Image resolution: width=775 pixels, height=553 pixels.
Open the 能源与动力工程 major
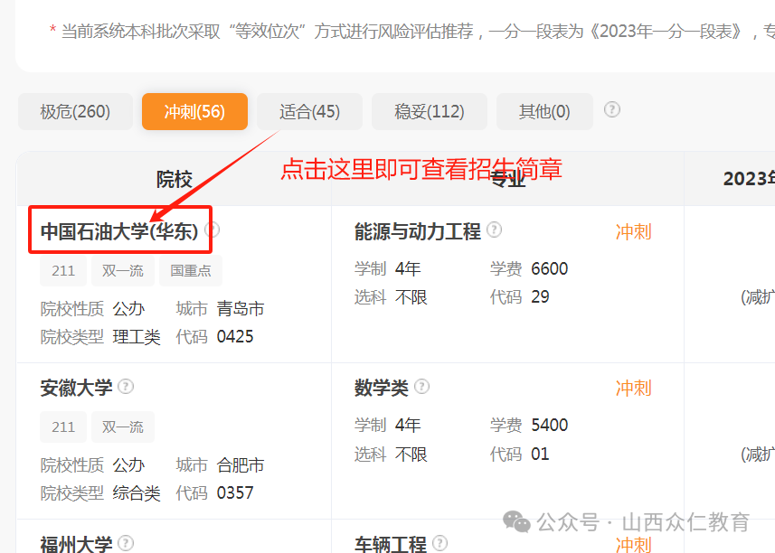(418, 231)
